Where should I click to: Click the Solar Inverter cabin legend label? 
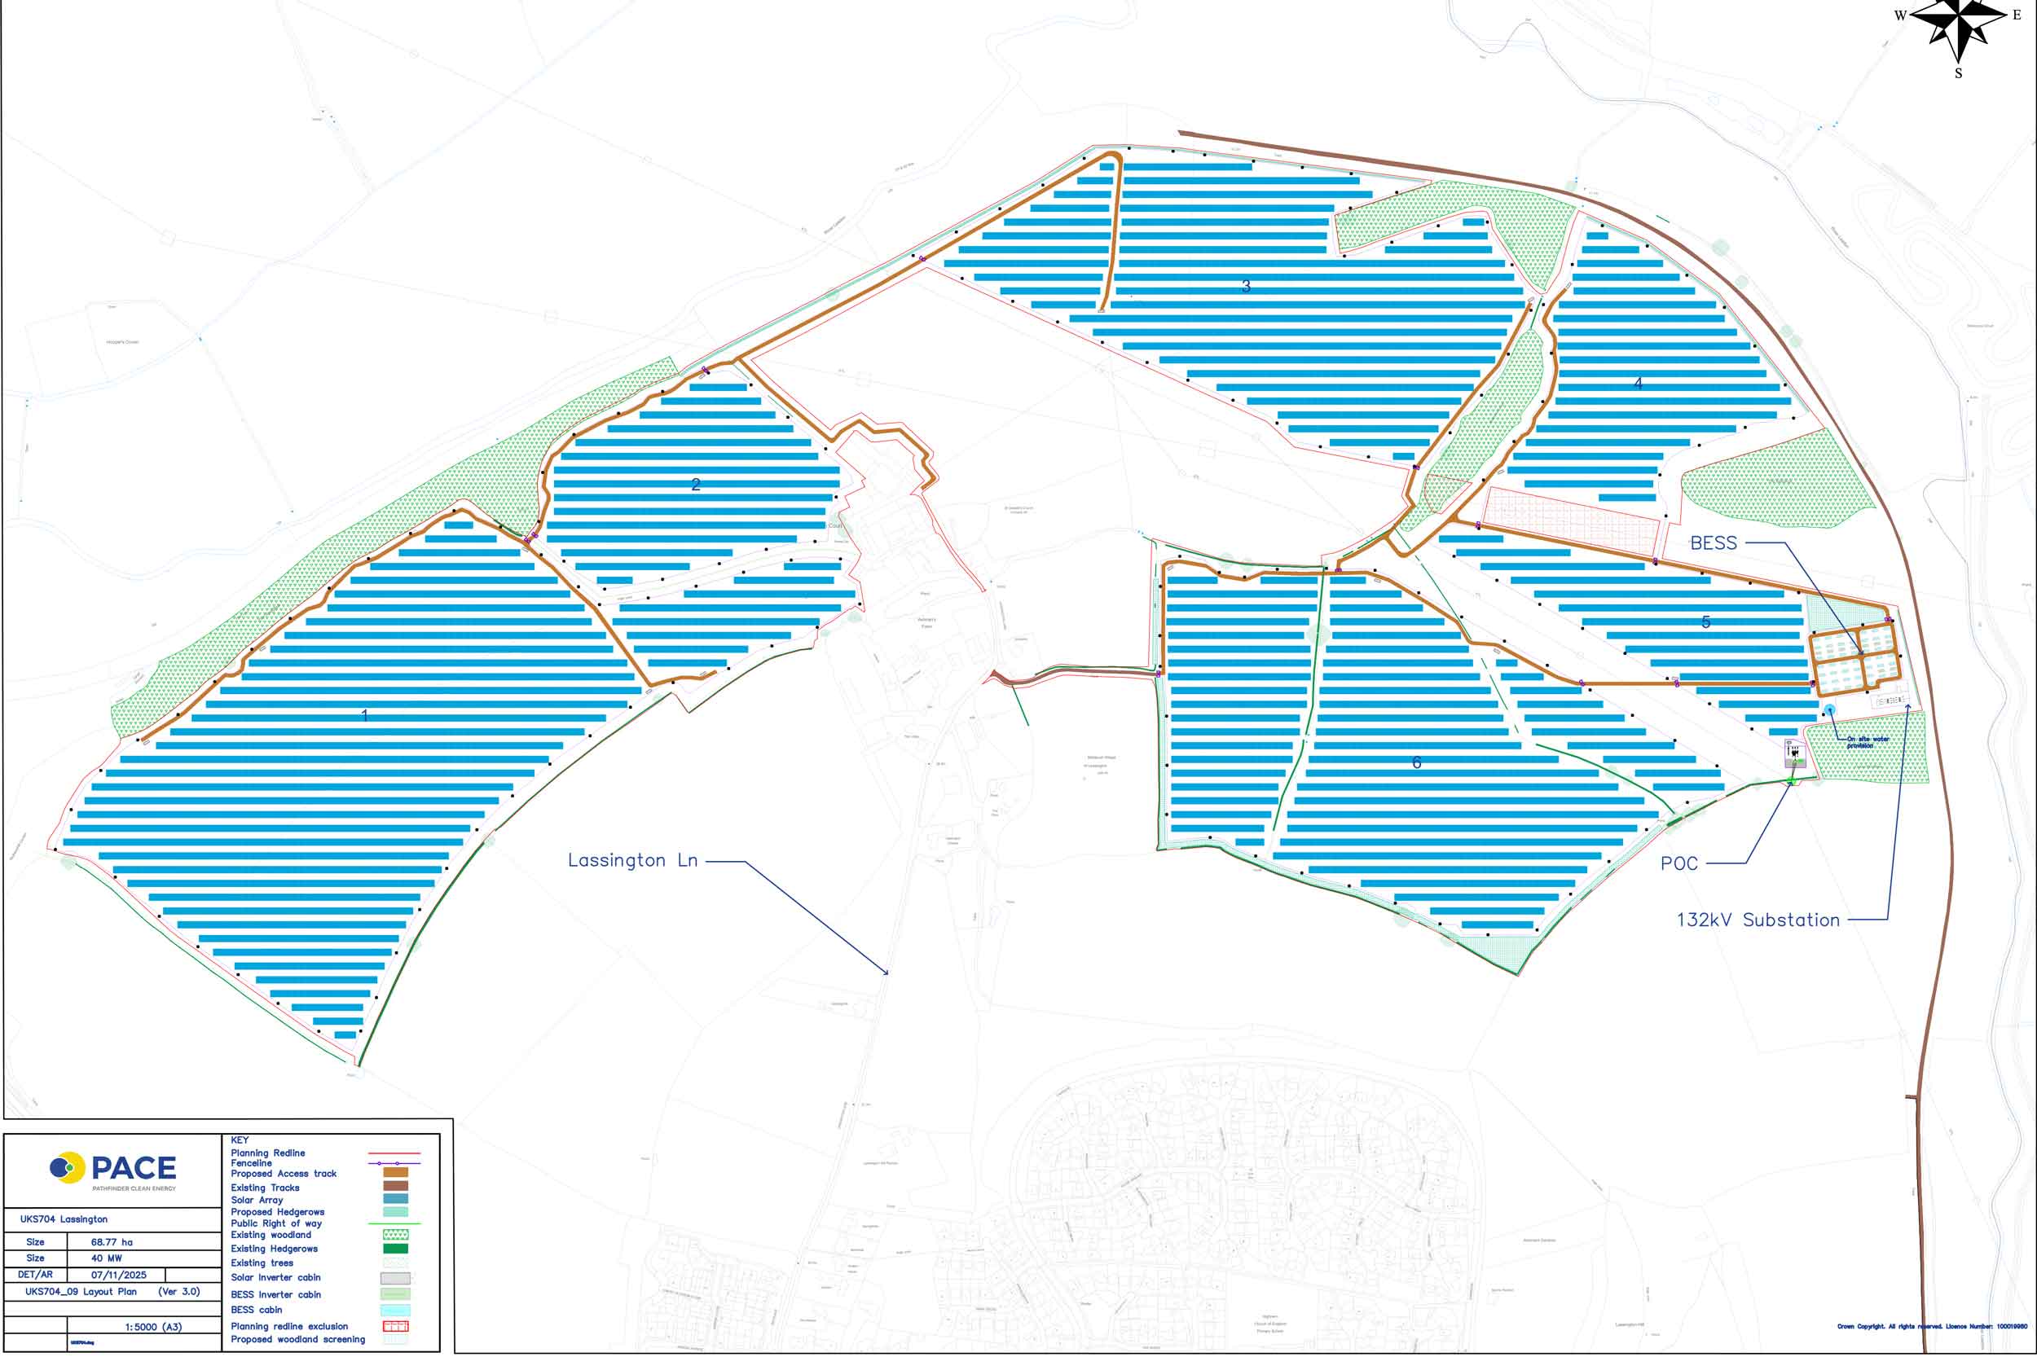[275, 1277]
